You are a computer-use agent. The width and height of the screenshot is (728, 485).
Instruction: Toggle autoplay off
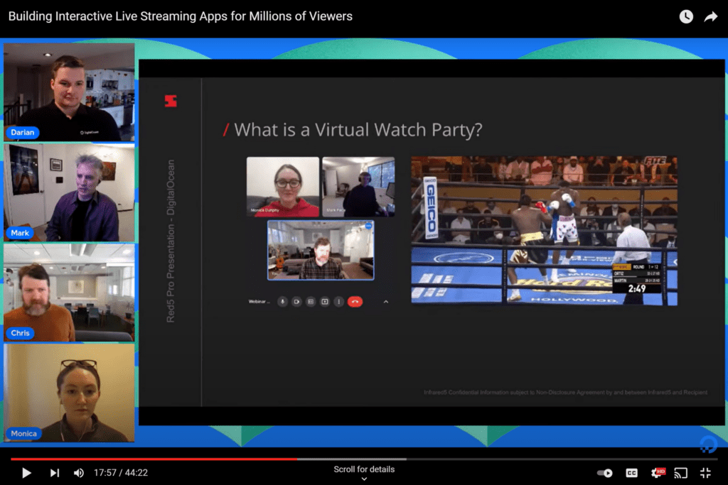(x=605, y=473)
